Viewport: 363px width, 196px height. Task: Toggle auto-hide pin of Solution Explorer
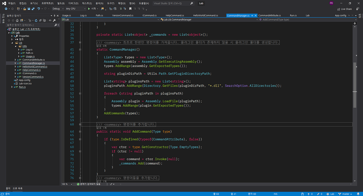point(54,16)
